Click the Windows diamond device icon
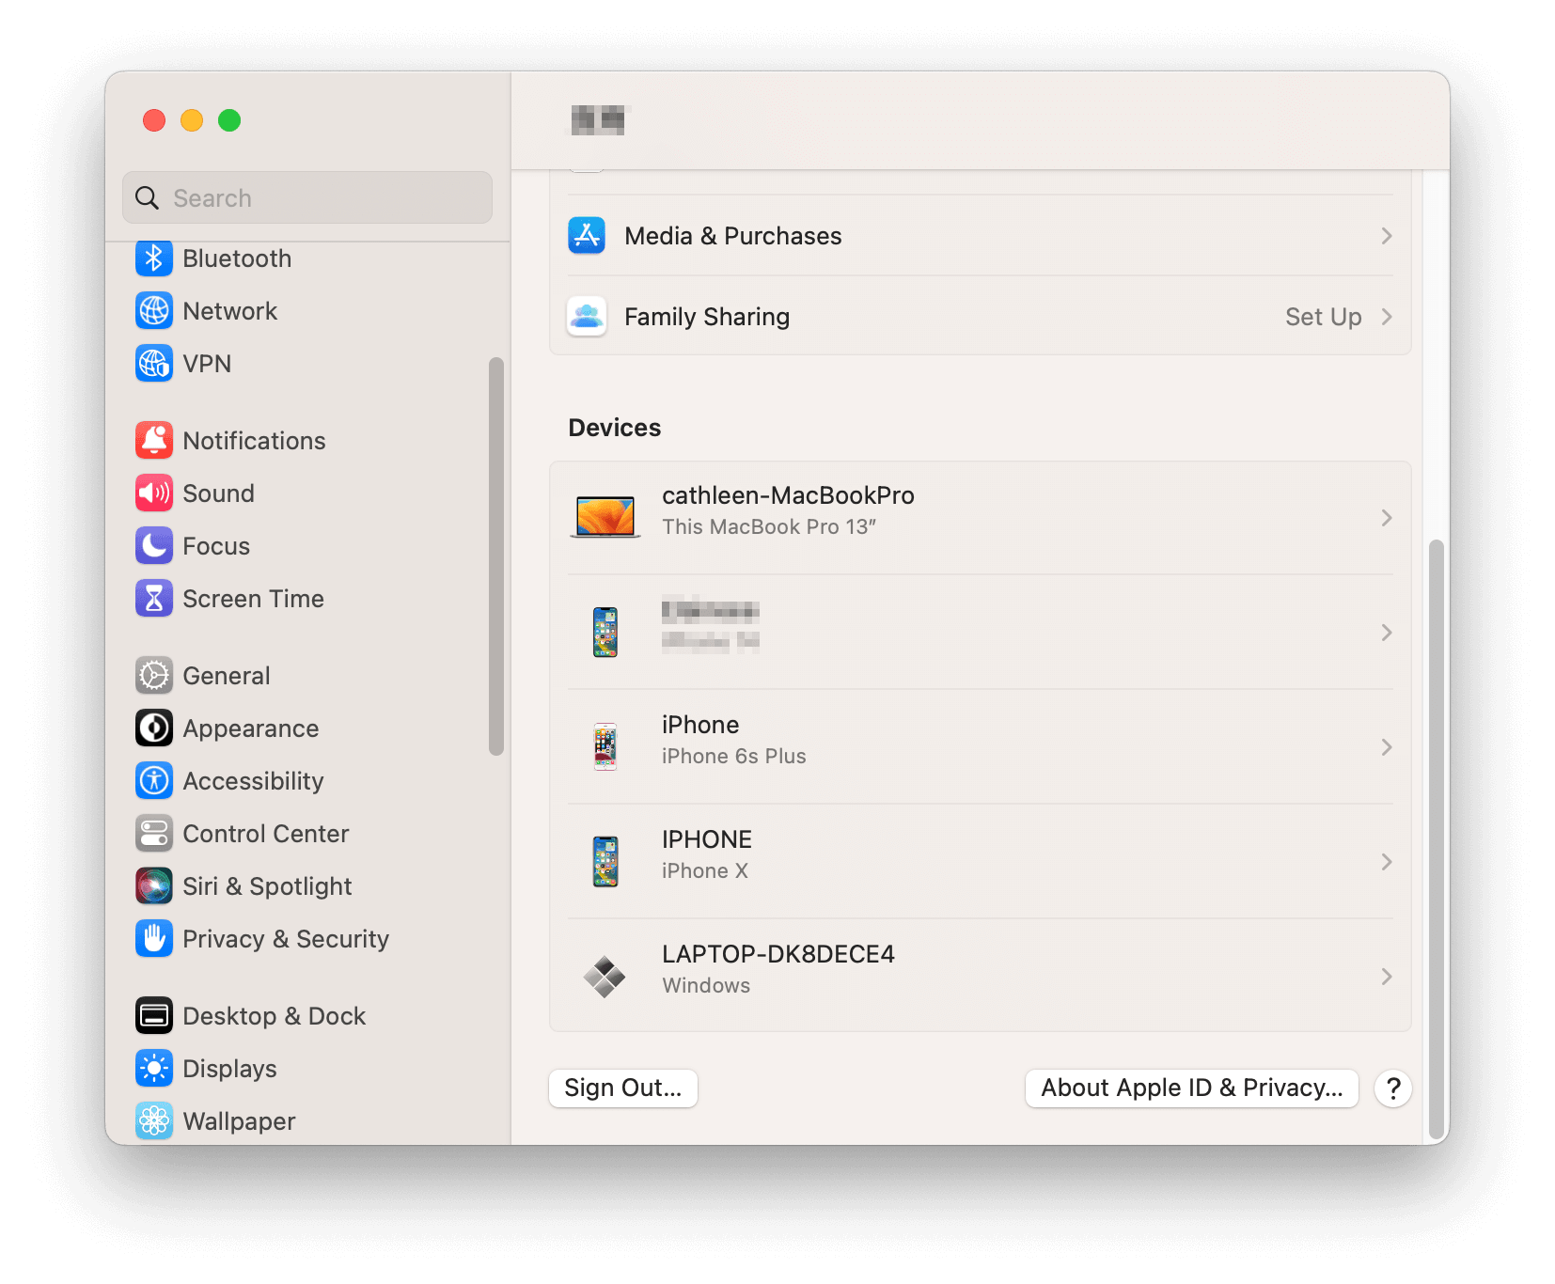Viewport: 1555px width, 1284px height. pyautogui.click(x=605, y=977)
